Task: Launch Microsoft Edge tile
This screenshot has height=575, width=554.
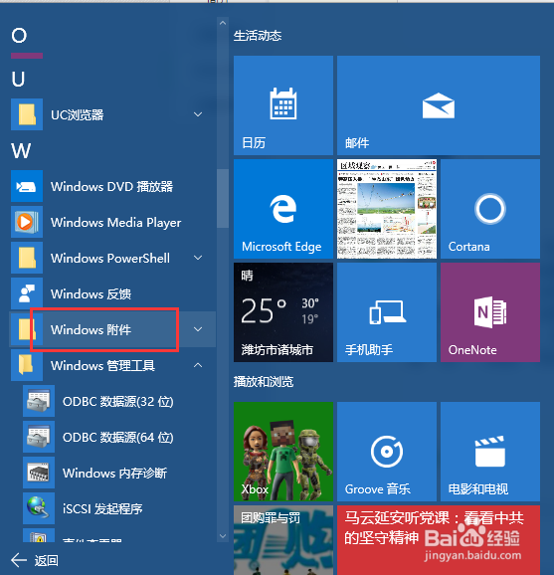Action: 283,209
